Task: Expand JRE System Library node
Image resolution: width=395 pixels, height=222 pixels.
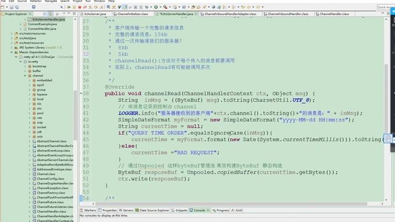Action: pos(12,47)
